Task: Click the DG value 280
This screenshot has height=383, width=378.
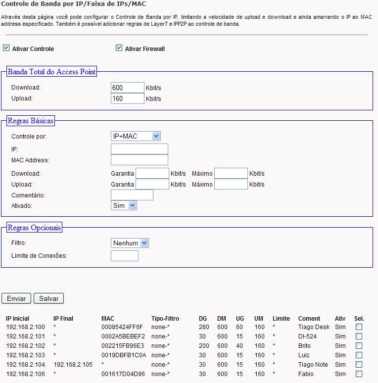Action: (x=204, y=327)
